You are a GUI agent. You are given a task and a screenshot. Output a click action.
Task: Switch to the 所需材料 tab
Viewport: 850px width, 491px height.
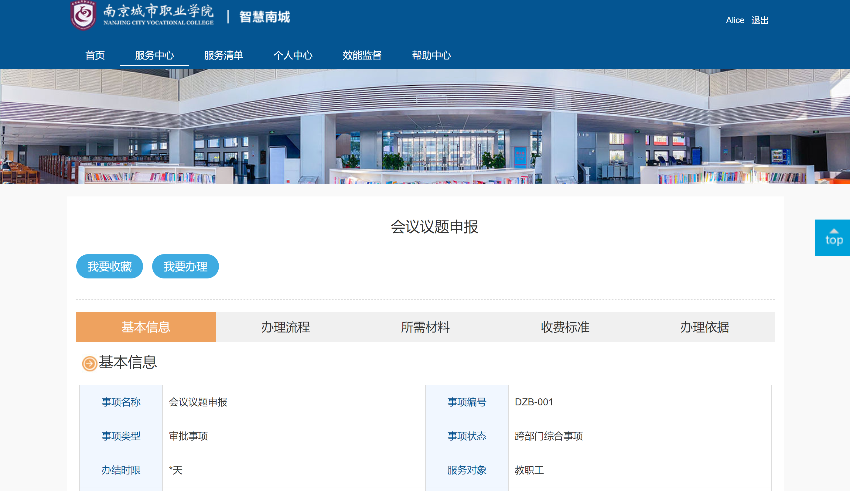(425, 327)
